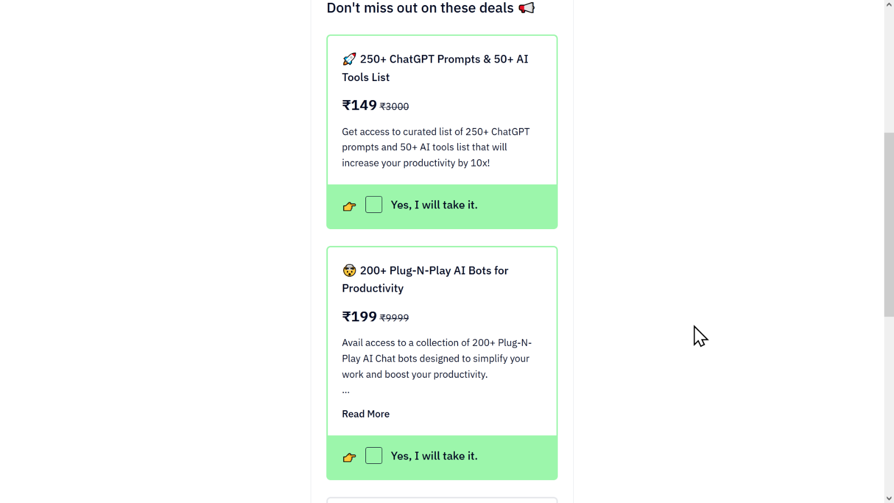Click the megaphone icon beside the deals heading

[x=526, y=8]
